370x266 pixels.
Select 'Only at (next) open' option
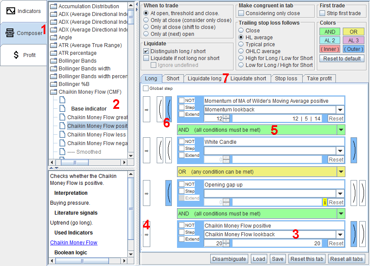[x=146, y=34]
